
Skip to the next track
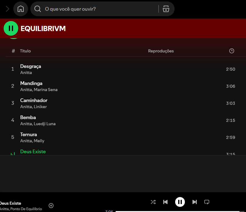click(195, 202)
